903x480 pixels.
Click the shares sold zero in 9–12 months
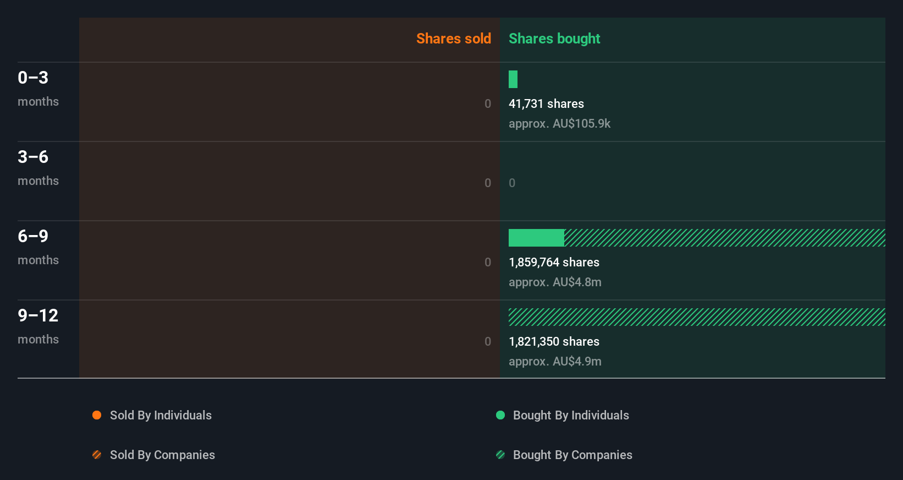(x=488, y=341)
